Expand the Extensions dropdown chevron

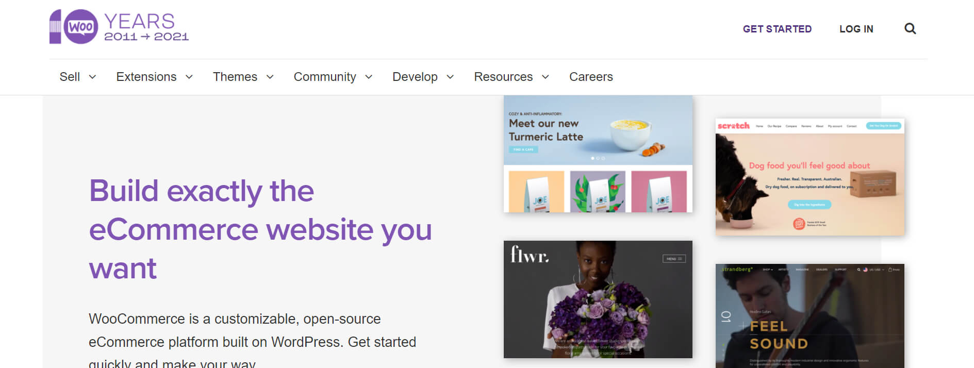[189, 77]
